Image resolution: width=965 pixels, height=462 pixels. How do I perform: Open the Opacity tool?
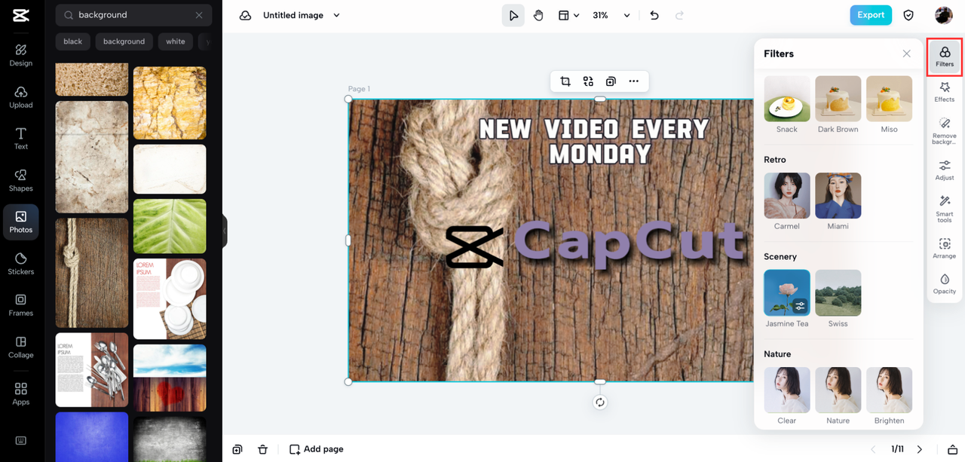pyautogui.click(x=945, y=284)
